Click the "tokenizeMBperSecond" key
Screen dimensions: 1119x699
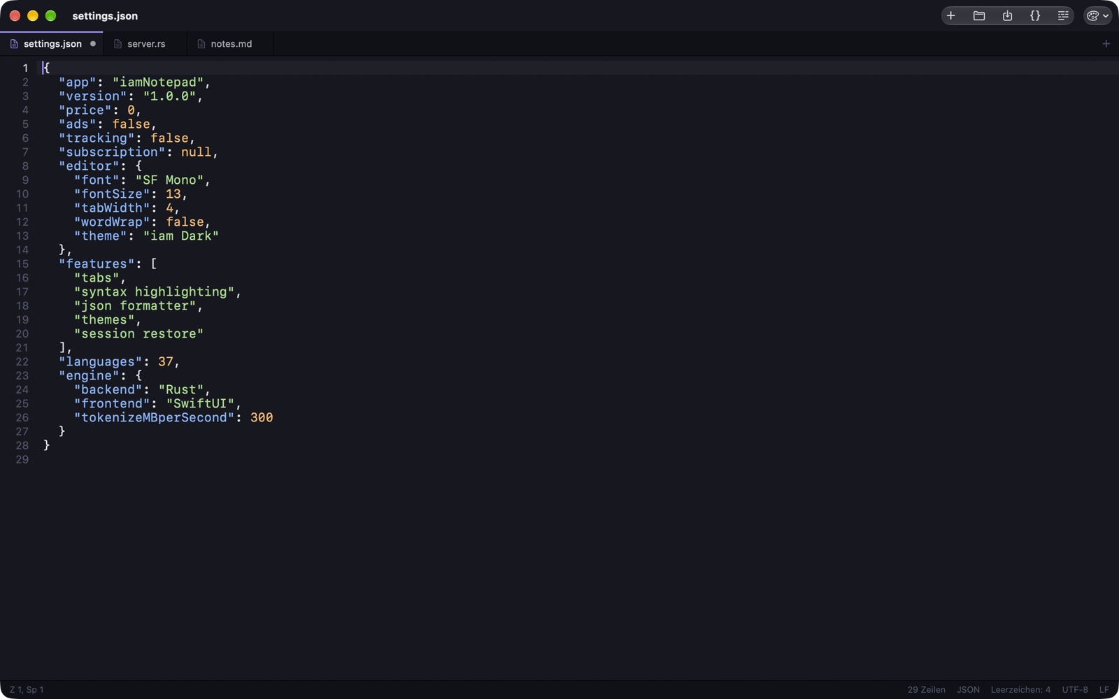154,417
